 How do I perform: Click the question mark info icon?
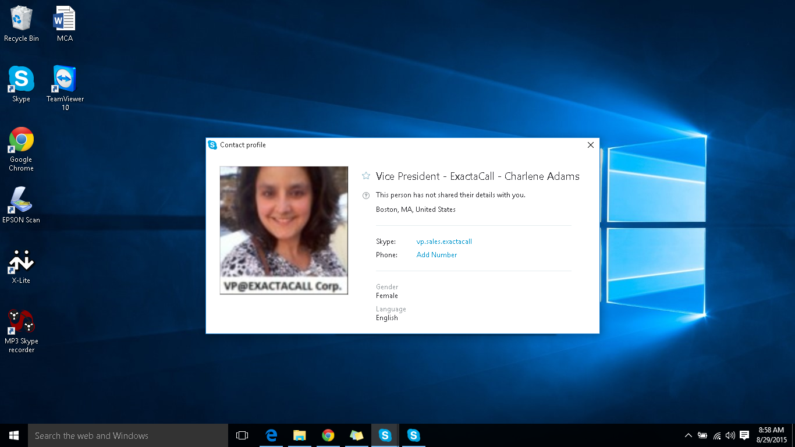point(366,196)
